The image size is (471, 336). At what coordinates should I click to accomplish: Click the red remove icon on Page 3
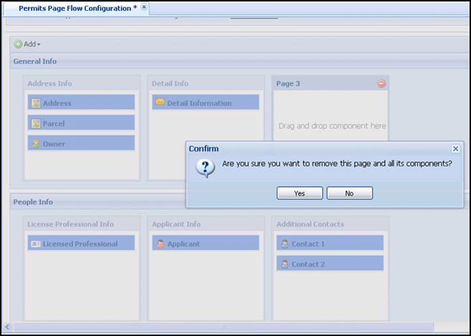tap(381, 84)
